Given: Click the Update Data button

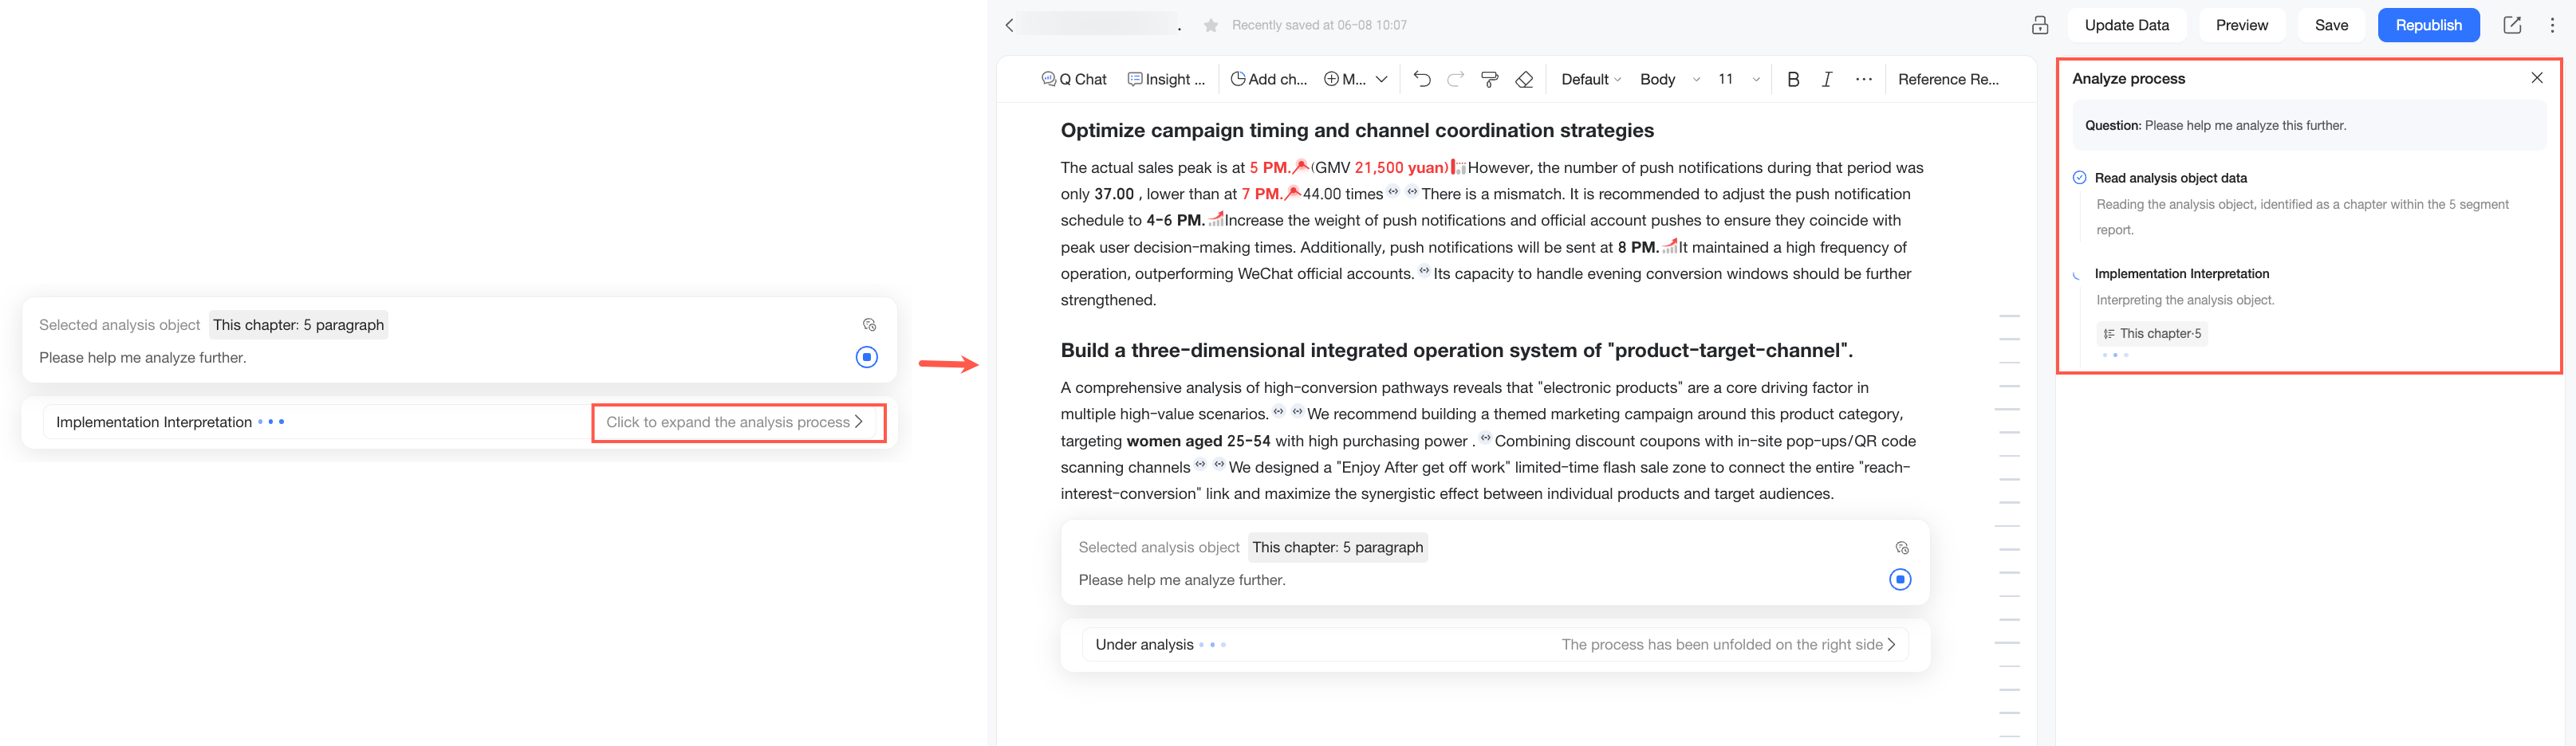Looking at the screenshot, I should [2126, 25].
